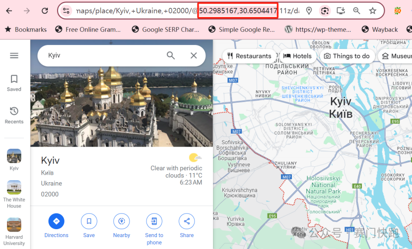Filter the map by Hotels
Image resolution: width=412 pixels, height=249 pixels.
pyautogui.click(x=298, y=56)
